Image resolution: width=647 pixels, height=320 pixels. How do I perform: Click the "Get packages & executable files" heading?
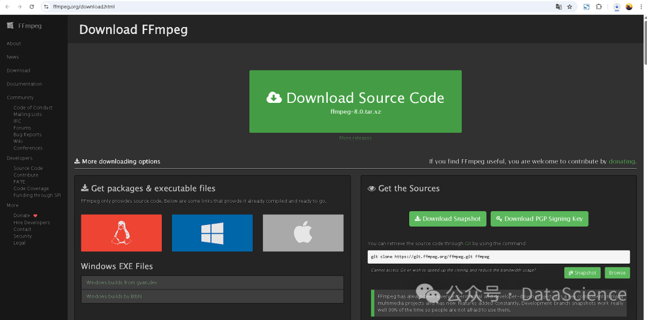(148, 188)
